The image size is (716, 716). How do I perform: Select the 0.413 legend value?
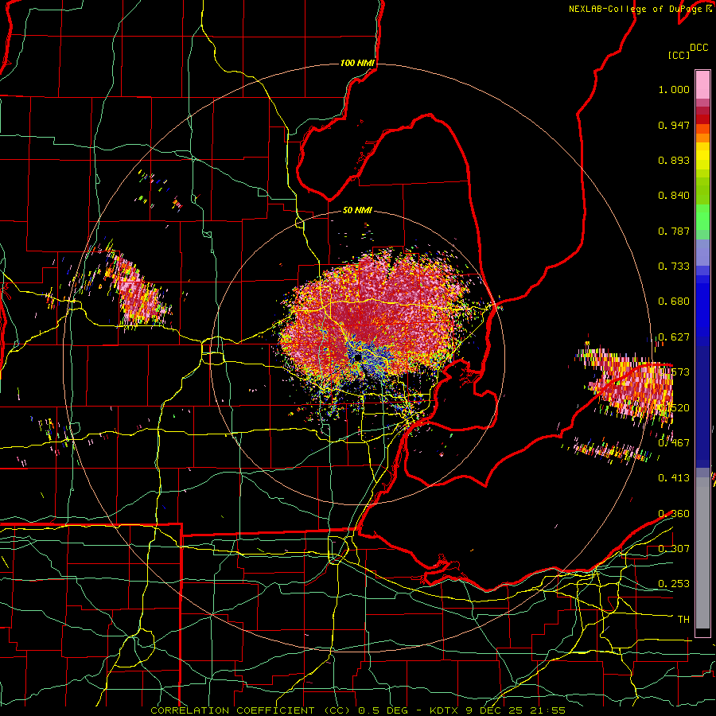[x=674, y=478]
